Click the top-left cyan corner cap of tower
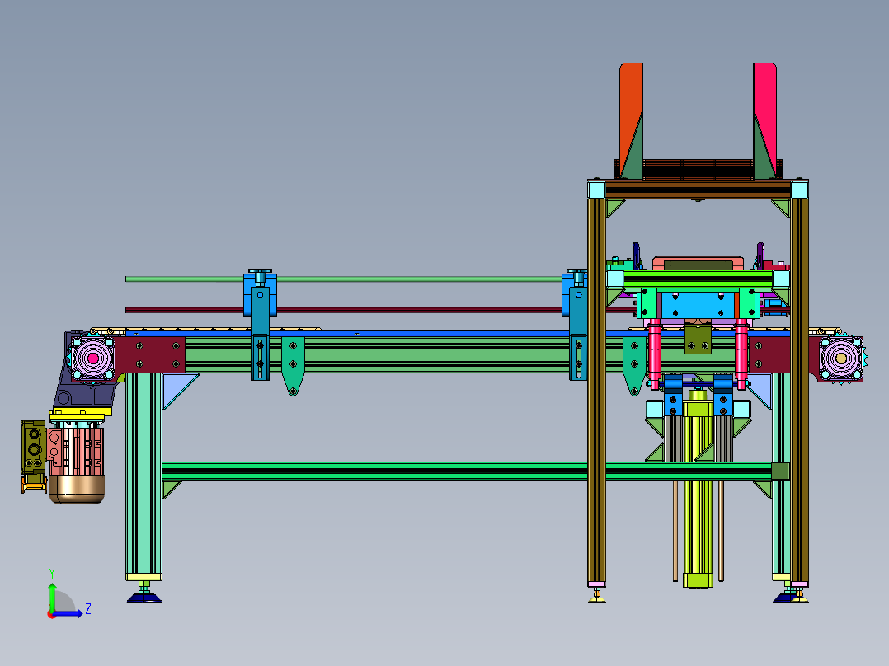Viewport: 889px width, 666px height. pos(596,190)
